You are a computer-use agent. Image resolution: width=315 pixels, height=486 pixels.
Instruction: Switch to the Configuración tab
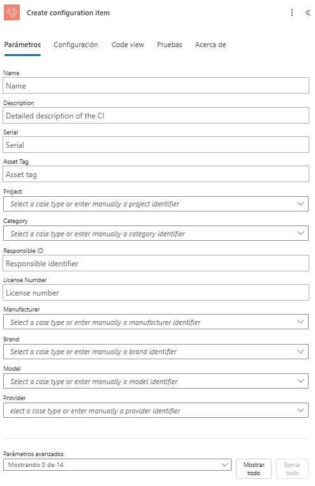(76, 45)
